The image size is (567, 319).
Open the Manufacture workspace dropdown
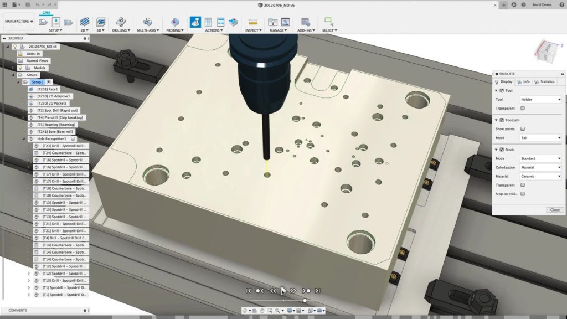19,22
